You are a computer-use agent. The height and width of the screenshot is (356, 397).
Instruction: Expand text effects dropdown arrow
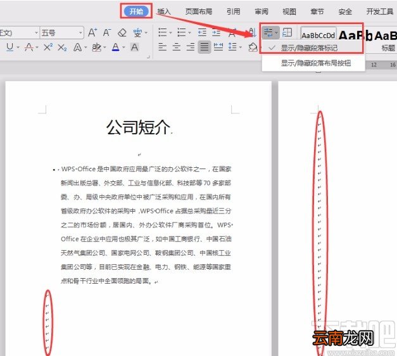point(85,48)
